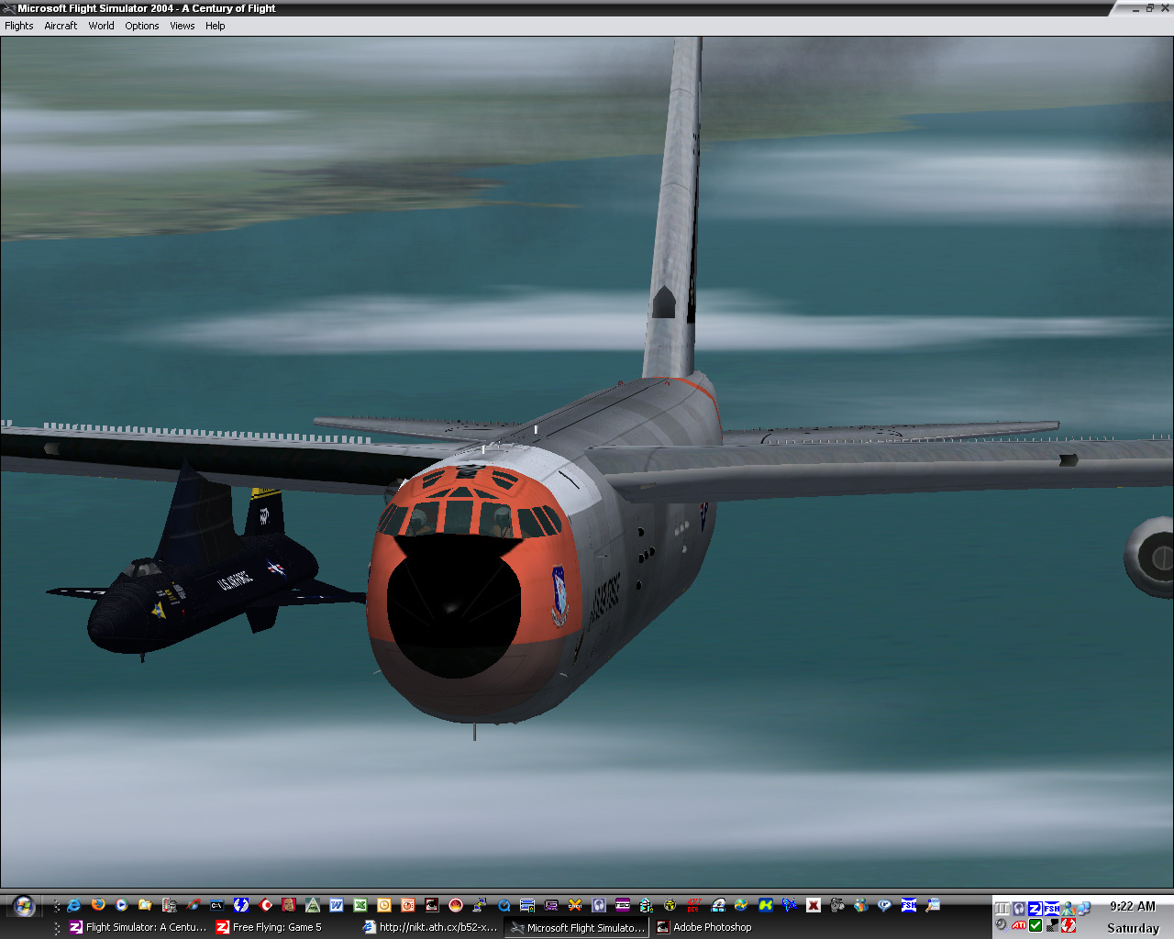Viewport: 1174px width, 939px height.
Task: Click the system clock showing 9:22 AM
Action: coord(1132,906)
